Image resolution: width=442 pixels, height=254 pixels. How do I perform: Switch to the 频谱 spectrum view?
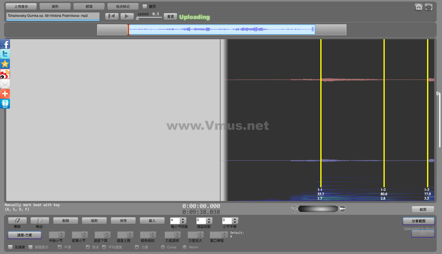[89, 6]
